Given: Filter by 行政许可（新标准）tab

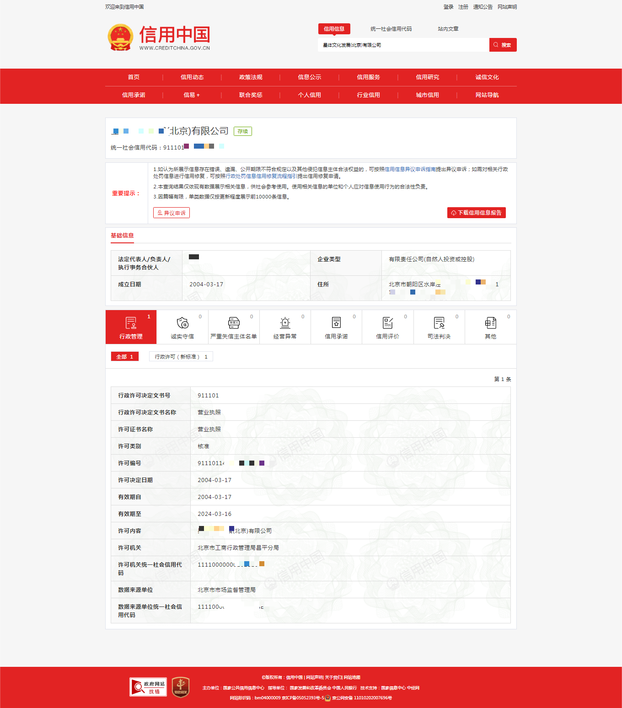Looking at the screenshot, I should 181,357.
